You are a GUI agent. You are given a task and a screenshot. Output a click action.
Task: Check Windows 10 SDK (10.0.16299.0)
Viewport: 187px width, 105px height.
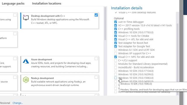(x=115, y=74)
